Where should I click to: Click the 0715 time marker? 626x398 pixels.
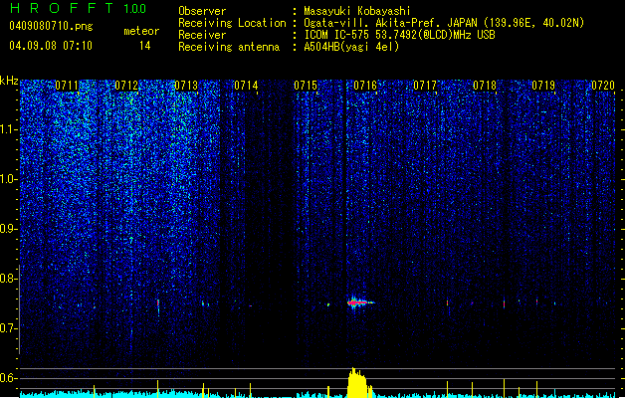[x=306, y=86]
